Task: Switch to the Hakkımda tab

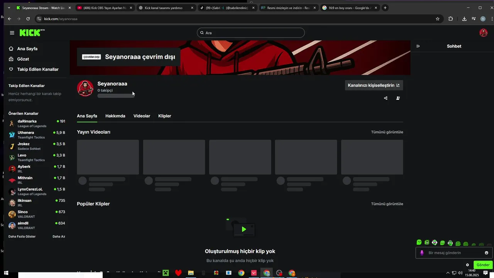Action: [x=115, y=116]
